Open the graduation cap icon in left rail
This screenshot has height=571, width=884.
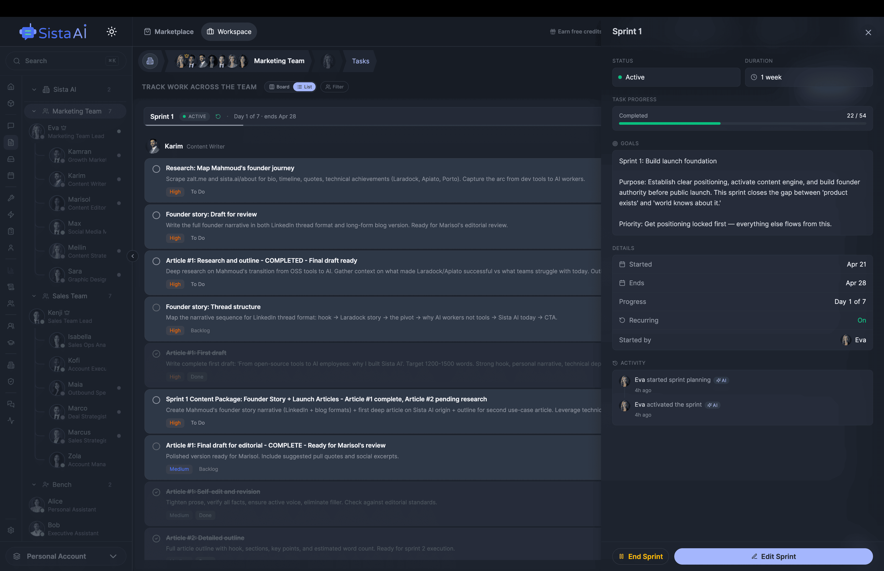pos(11,342)
